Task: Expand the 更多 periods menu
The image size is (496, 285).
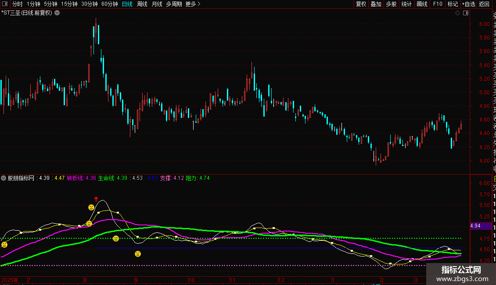Action: pyautogui.click(x=193, y=4)
